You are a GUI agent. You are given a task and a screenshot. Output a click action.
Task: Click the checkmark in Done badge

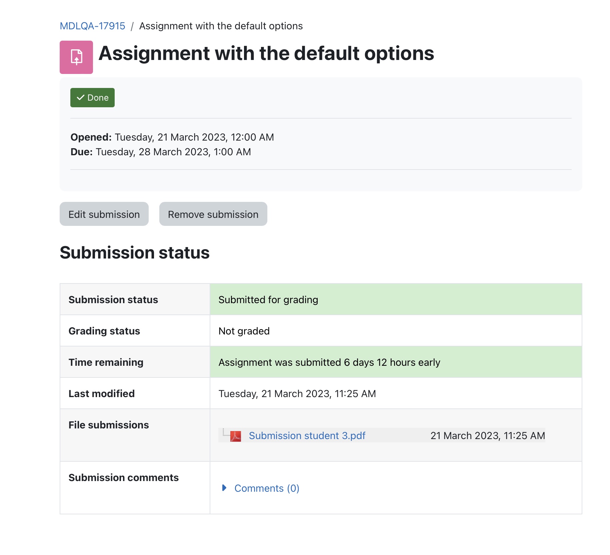coord(80,98)
